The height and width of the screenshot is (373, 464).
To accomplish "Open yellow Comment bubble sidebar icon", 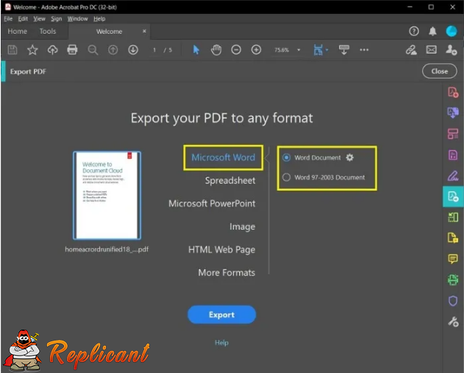I will (x=453, y=259).
